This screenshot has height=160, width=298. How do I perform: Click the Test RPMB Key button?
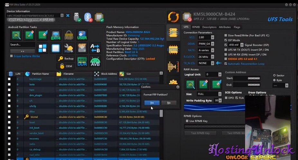click(200, 133)
